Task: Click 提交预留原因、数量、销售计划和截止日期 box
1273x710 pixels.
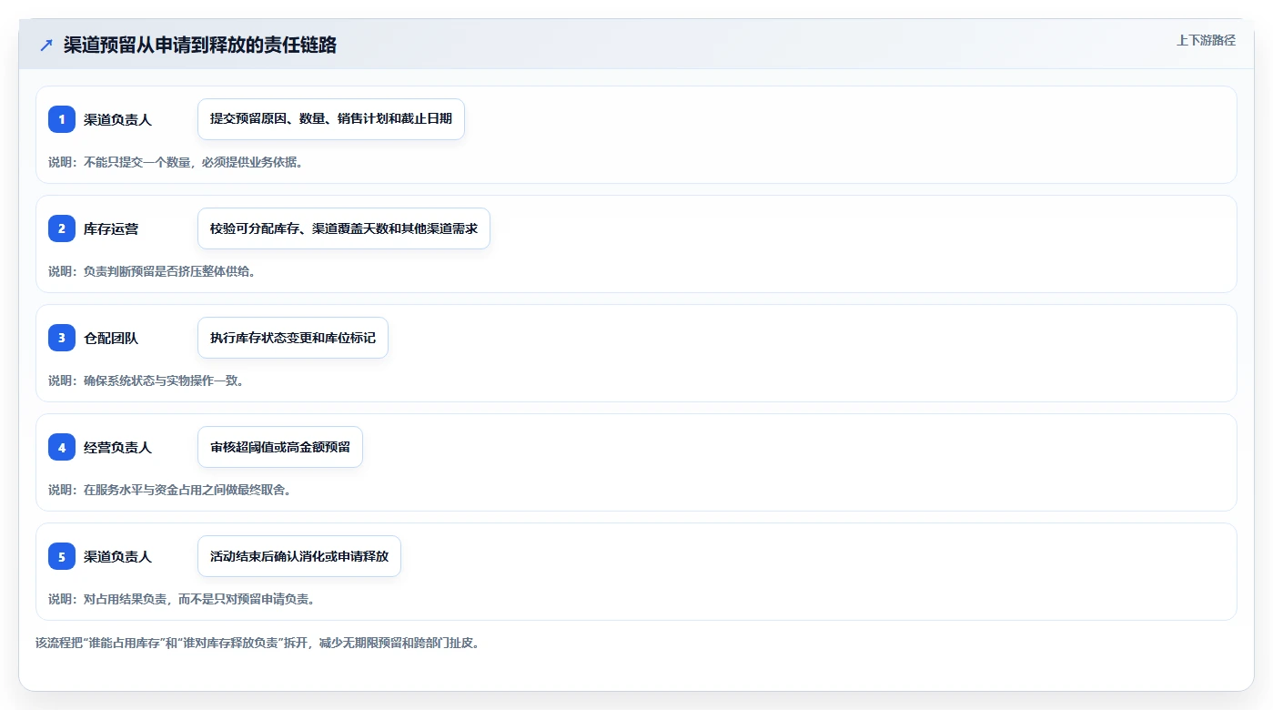Action: [x=331, y=119]
